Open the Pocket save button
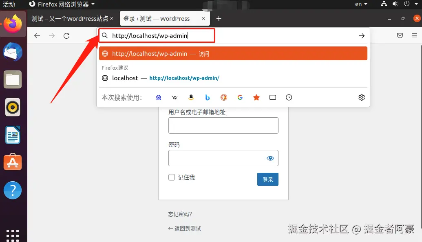Screen dimensions: 422x242 tap(400, 35)
